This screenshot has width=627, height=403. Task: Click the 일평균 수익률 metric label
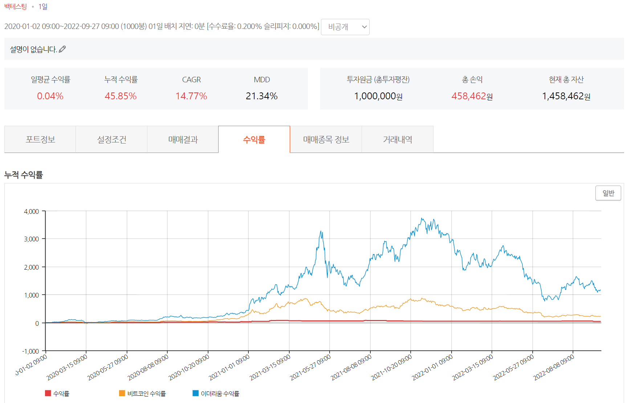(x=50, y=79)
